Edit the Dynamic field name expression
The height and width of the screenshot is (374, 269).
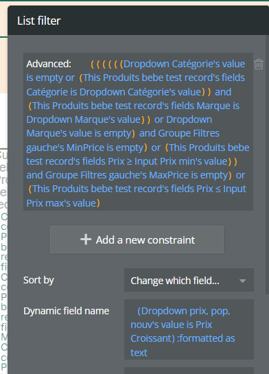pos(189,329)
